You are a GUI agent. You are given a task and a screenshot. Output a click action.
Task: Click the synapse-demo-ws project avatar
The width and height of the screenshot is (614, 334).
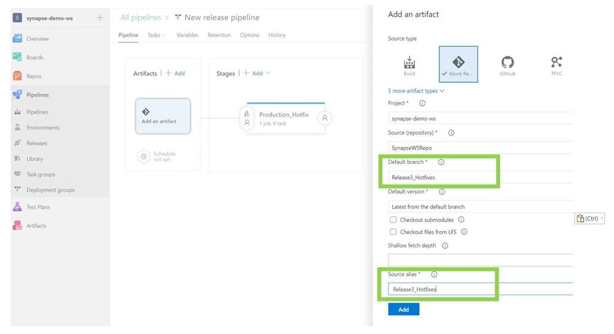click(17, 18)
